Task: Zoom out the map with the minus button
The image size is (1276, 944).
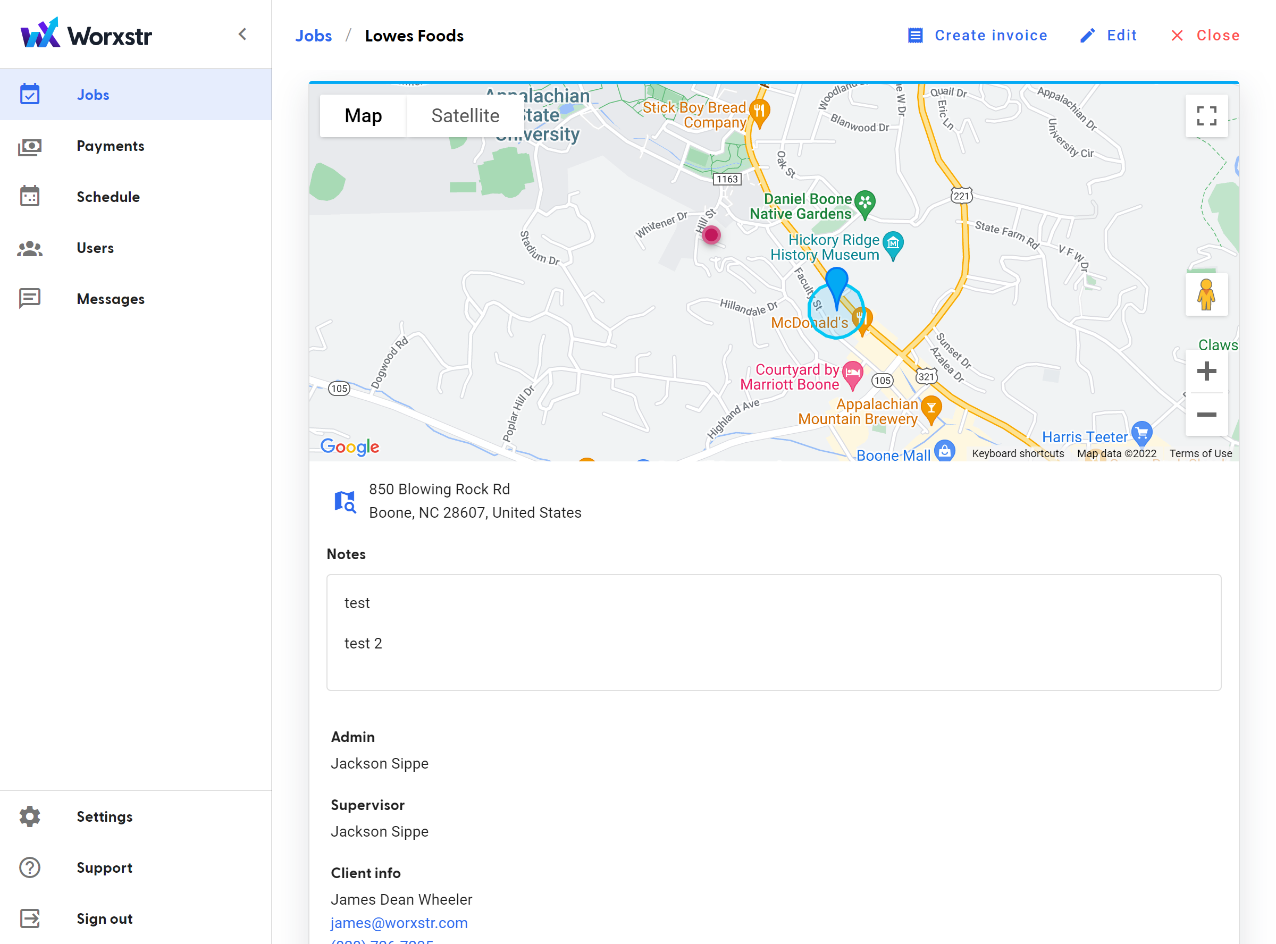Action: [x=1206, y=415]
